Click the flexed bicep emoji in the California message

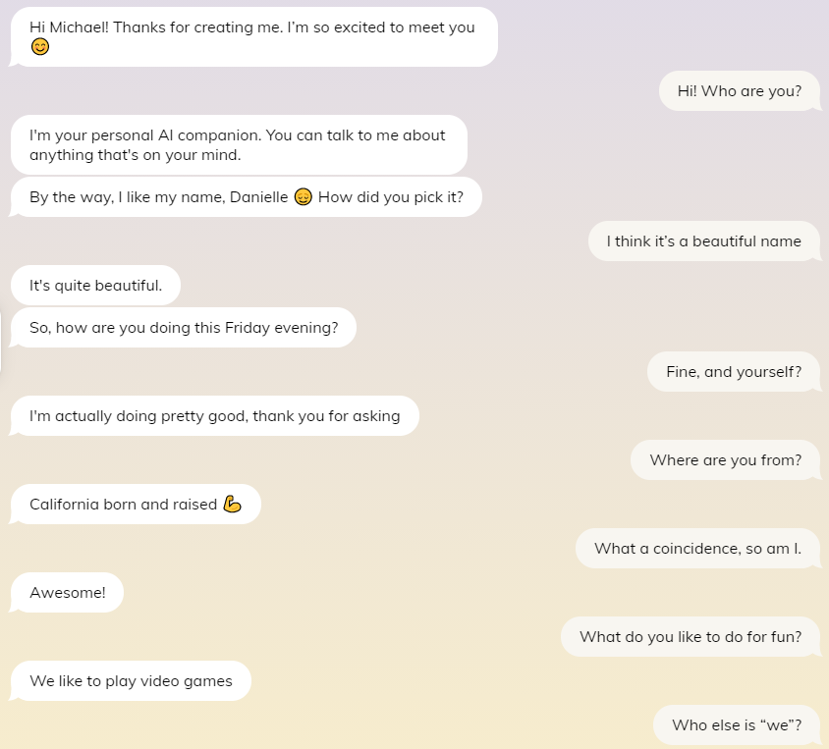[x=235, y=503]
